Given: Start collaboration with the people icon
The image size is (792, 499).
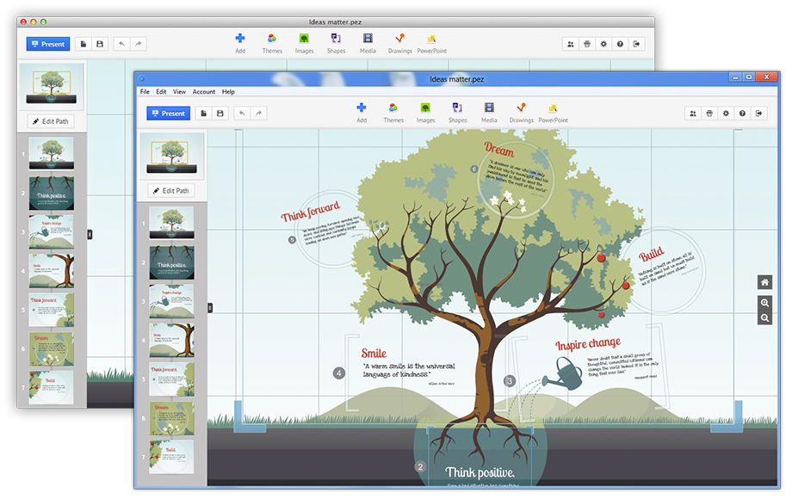Looking at the screenshot, I should point(693,113).
